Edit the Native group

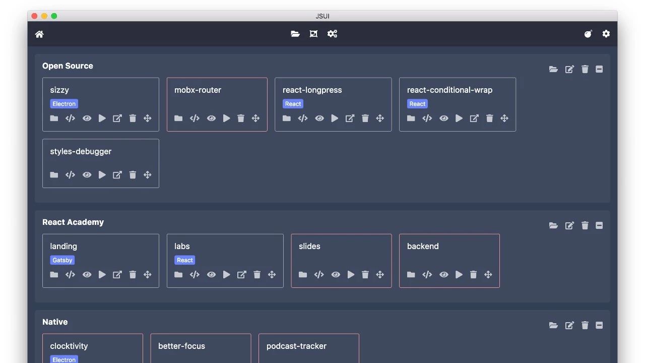pyautogui.click(x=569, y=325)
